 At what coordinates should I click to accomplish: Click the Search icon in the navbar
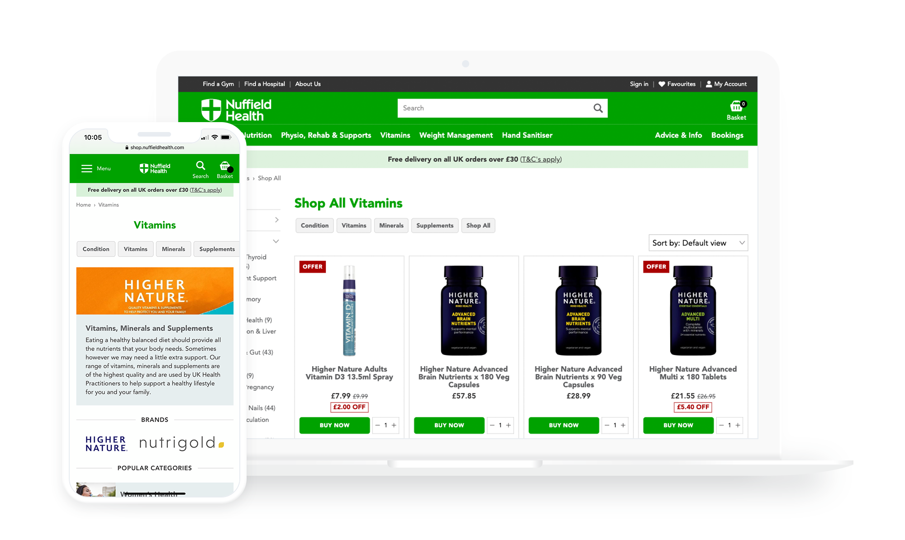pos(598,107)
